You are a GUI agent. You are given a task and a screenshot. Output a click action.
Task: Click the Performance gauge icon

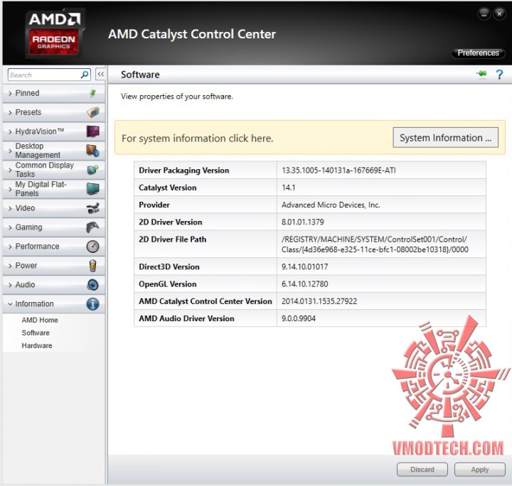point(93,247)
